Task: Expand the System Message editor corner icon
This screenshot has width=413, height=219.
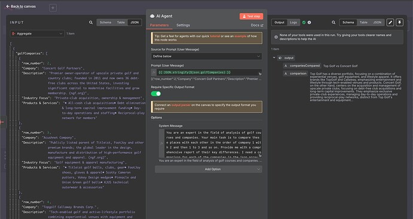Action: pos(260,156)
